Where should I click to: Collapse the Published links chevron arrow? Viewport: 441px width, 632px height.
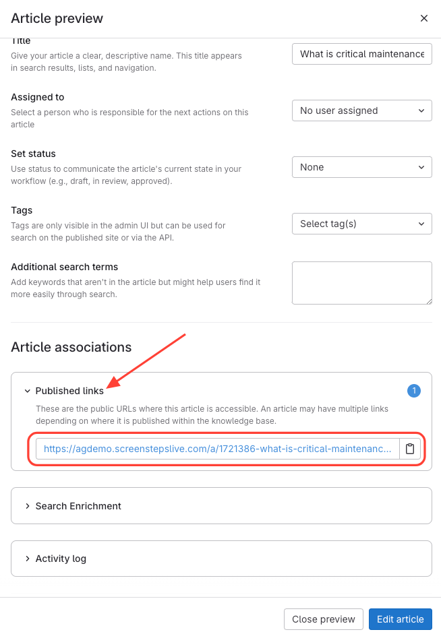pyautogui.click(x=28, y=391)
